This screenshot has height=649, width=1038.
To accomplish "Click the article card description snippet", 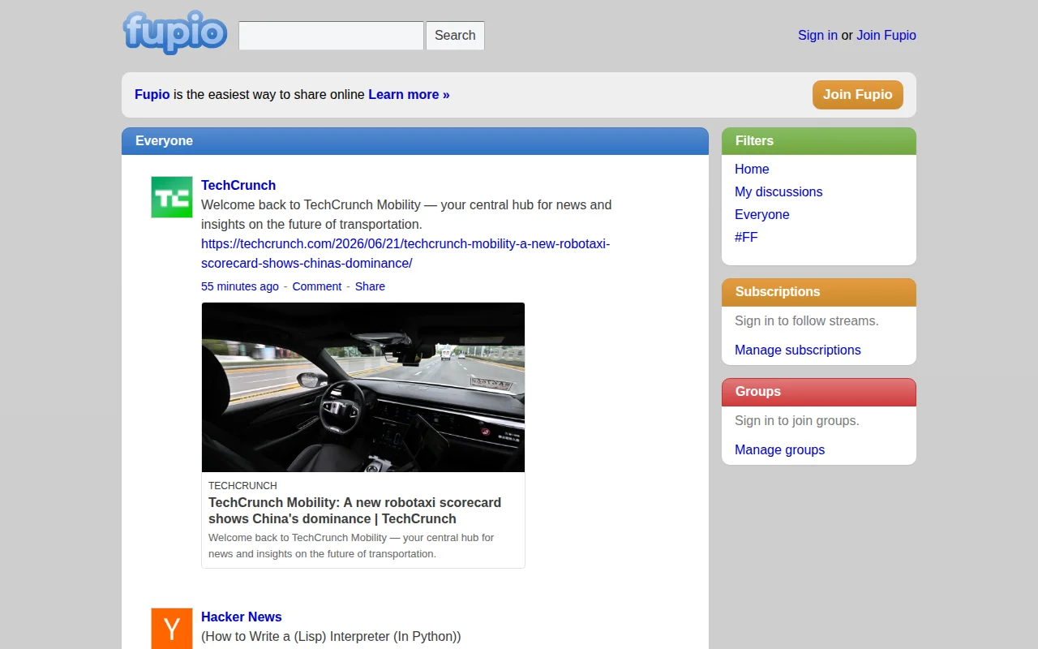I will pos(351,545).
